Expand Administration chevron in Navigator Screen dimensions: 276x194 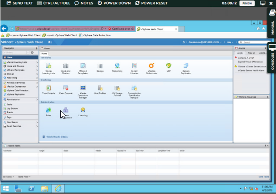(x=37, y=99)
